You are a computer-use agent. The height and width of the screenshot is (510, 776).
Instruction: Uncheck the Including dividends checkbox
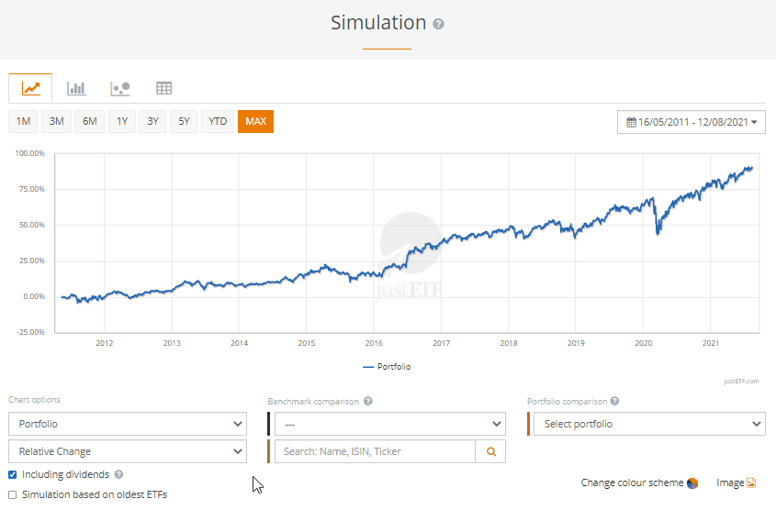(13, 475)
